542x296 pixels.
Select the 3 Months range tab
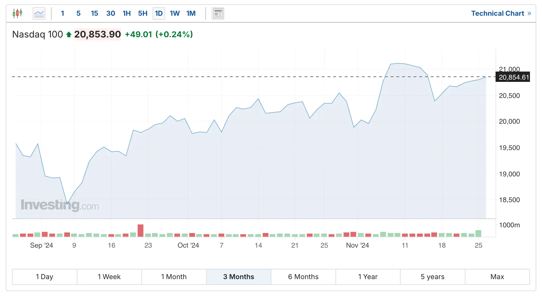(239, 277)
